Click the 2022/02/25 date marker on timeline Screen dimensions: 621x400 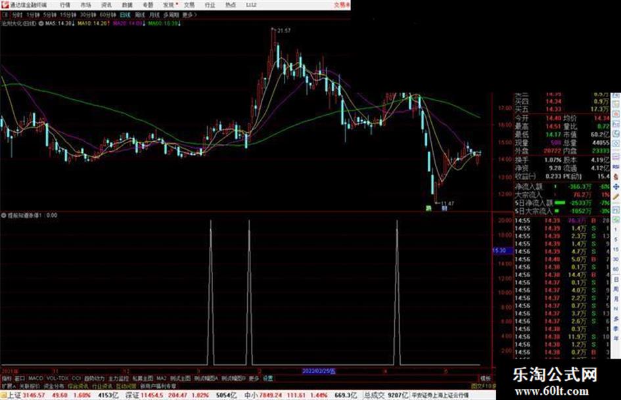[319, 372]
